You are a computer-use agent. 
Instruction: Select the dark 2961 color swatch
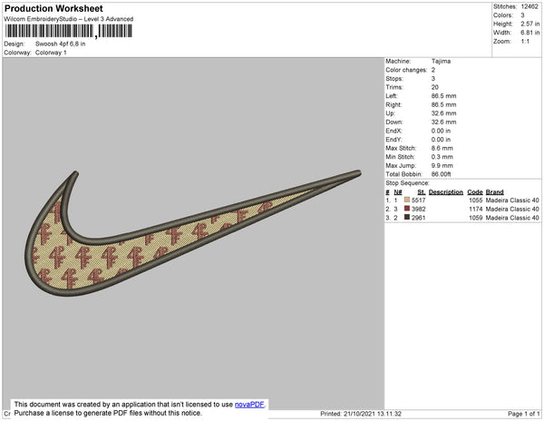(407, 217)
